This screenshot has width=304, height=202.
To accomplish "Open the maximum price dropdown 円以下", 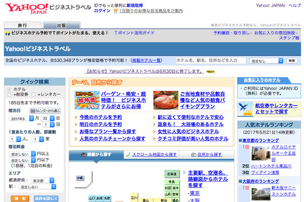I will [x=22, y=160].
